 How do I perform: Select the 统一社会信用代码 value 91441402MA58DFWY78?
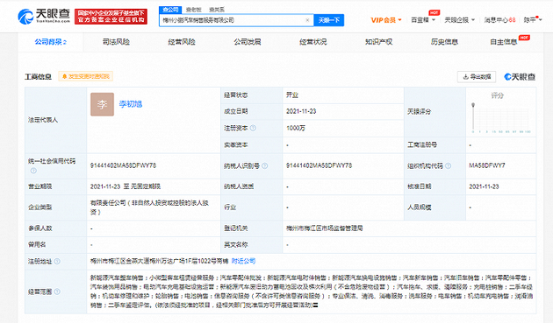[123, 165]
